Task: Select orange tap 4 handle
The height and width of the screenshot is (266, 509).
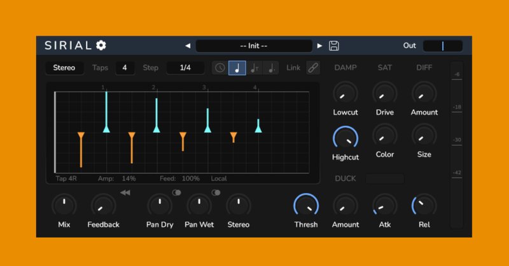Action: pos(234,135)
